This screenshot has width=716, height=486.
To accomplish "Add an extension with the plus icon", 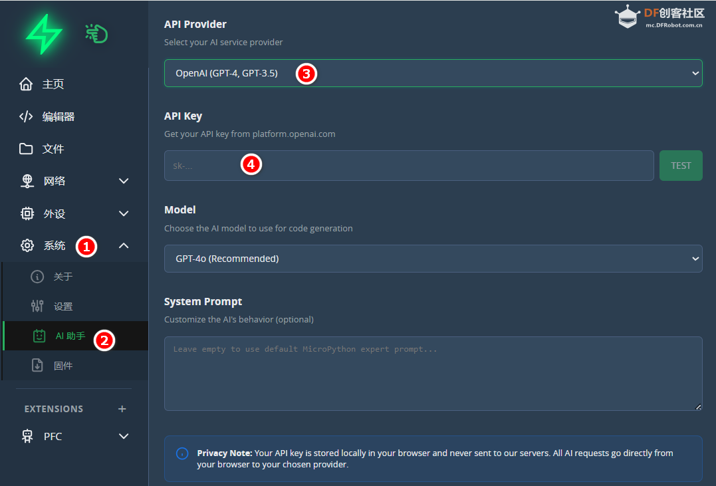I will [x=122, y=409].
